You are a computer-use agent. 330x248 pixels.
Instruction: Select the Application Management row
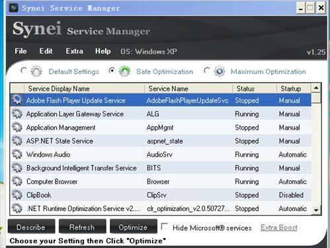coord(161,128)
